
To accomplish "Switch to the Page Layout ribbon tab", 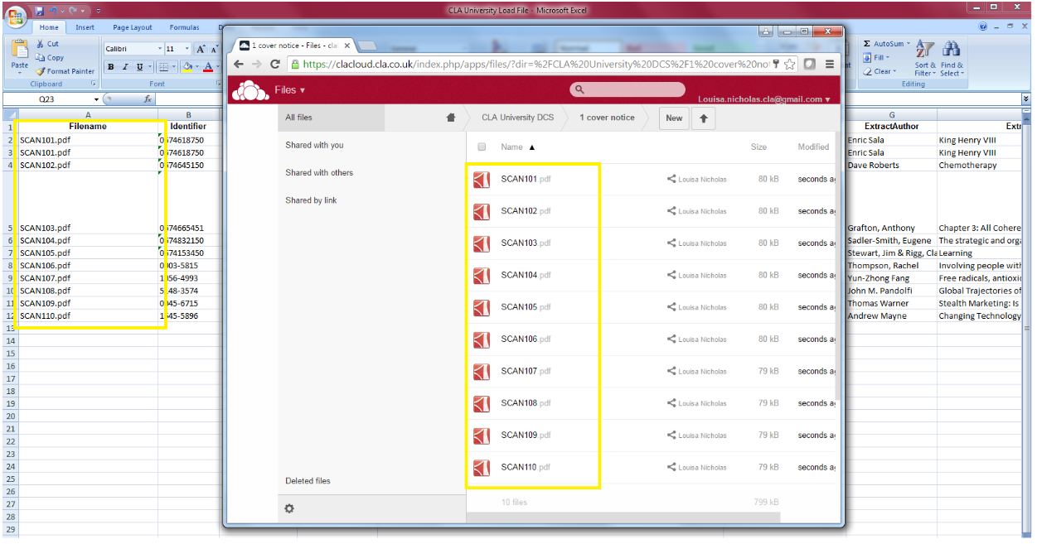I will point(133,27).
